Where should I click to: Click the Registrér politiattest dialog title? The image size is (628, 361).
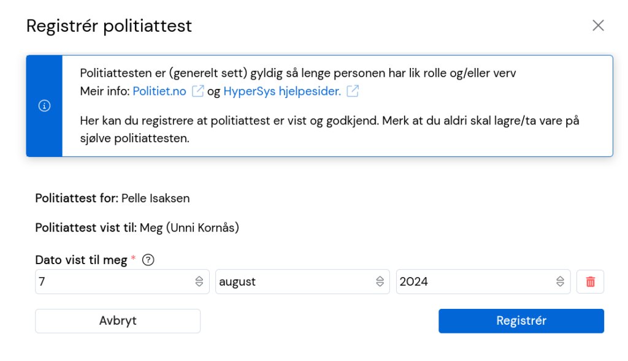pyautogui.click(x=109, y=26)
